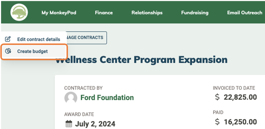Open the Fundraising menu
265x129 pixels.
coord(195,12)
